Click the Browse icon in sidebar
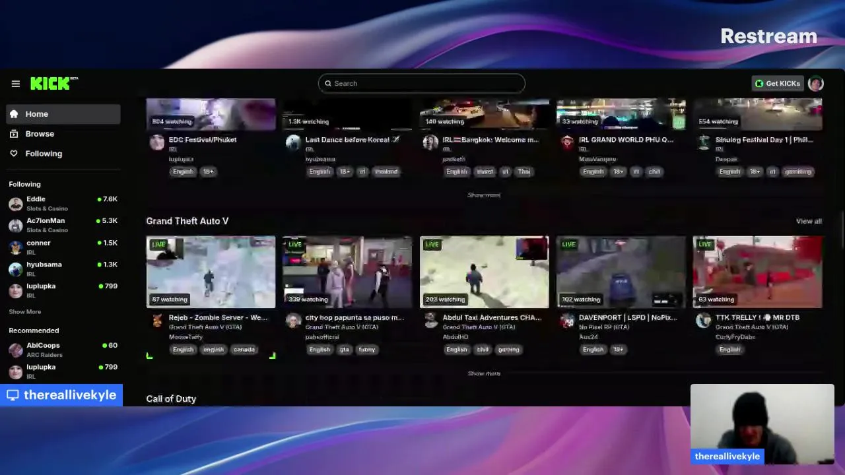The width and height of the screenshot is (845, 475). [x=14, y=134]
